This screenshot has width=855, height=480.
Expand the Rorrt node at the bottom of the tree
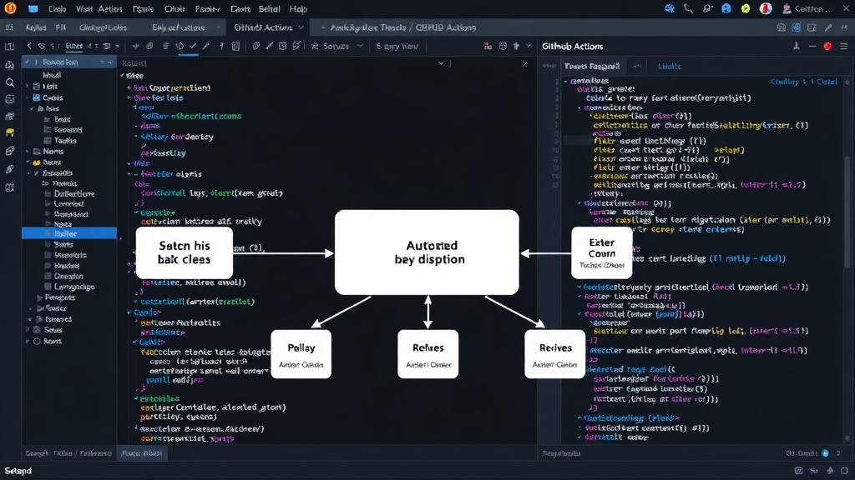tap(28, 341)
